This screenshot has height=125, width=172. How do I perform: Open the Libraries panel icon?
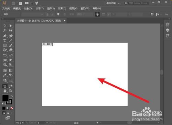(x=168, y=36)
